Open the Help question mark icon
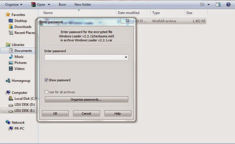 coord(228,5)
